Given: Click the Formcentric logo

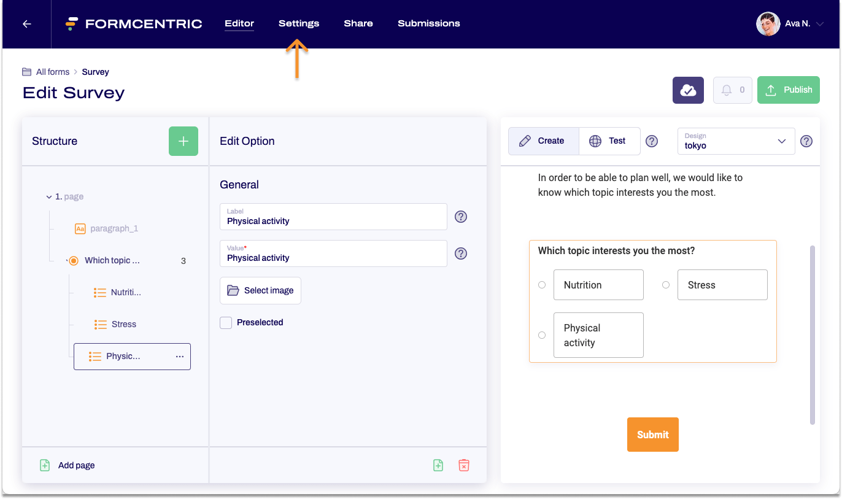Looking at the screenshot, I should [133, 24].
